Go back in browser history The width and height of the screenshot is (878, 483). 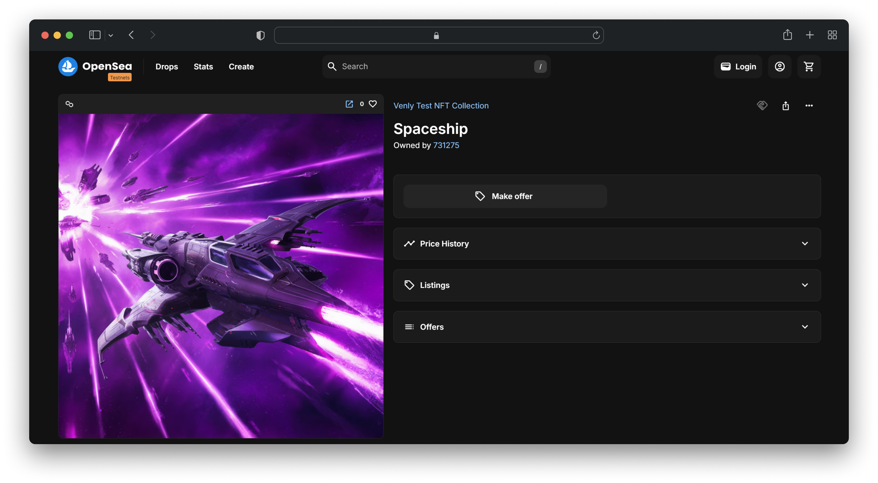(x=131, y=35)
